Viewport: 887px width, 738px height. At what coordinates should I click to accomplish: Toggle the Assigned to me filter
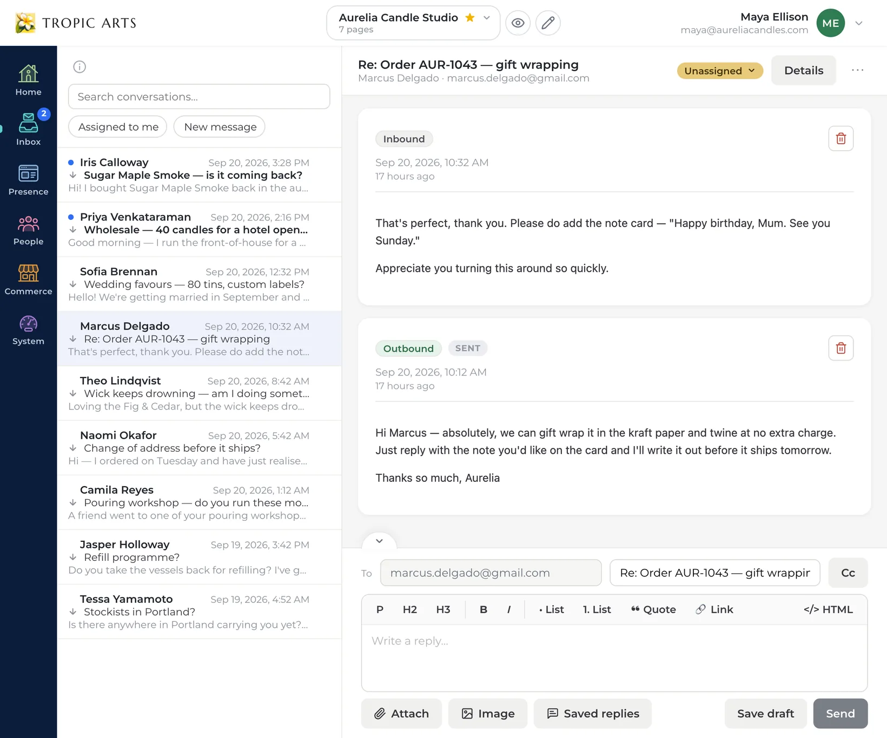pyautogui.click(x=118, y=126)
